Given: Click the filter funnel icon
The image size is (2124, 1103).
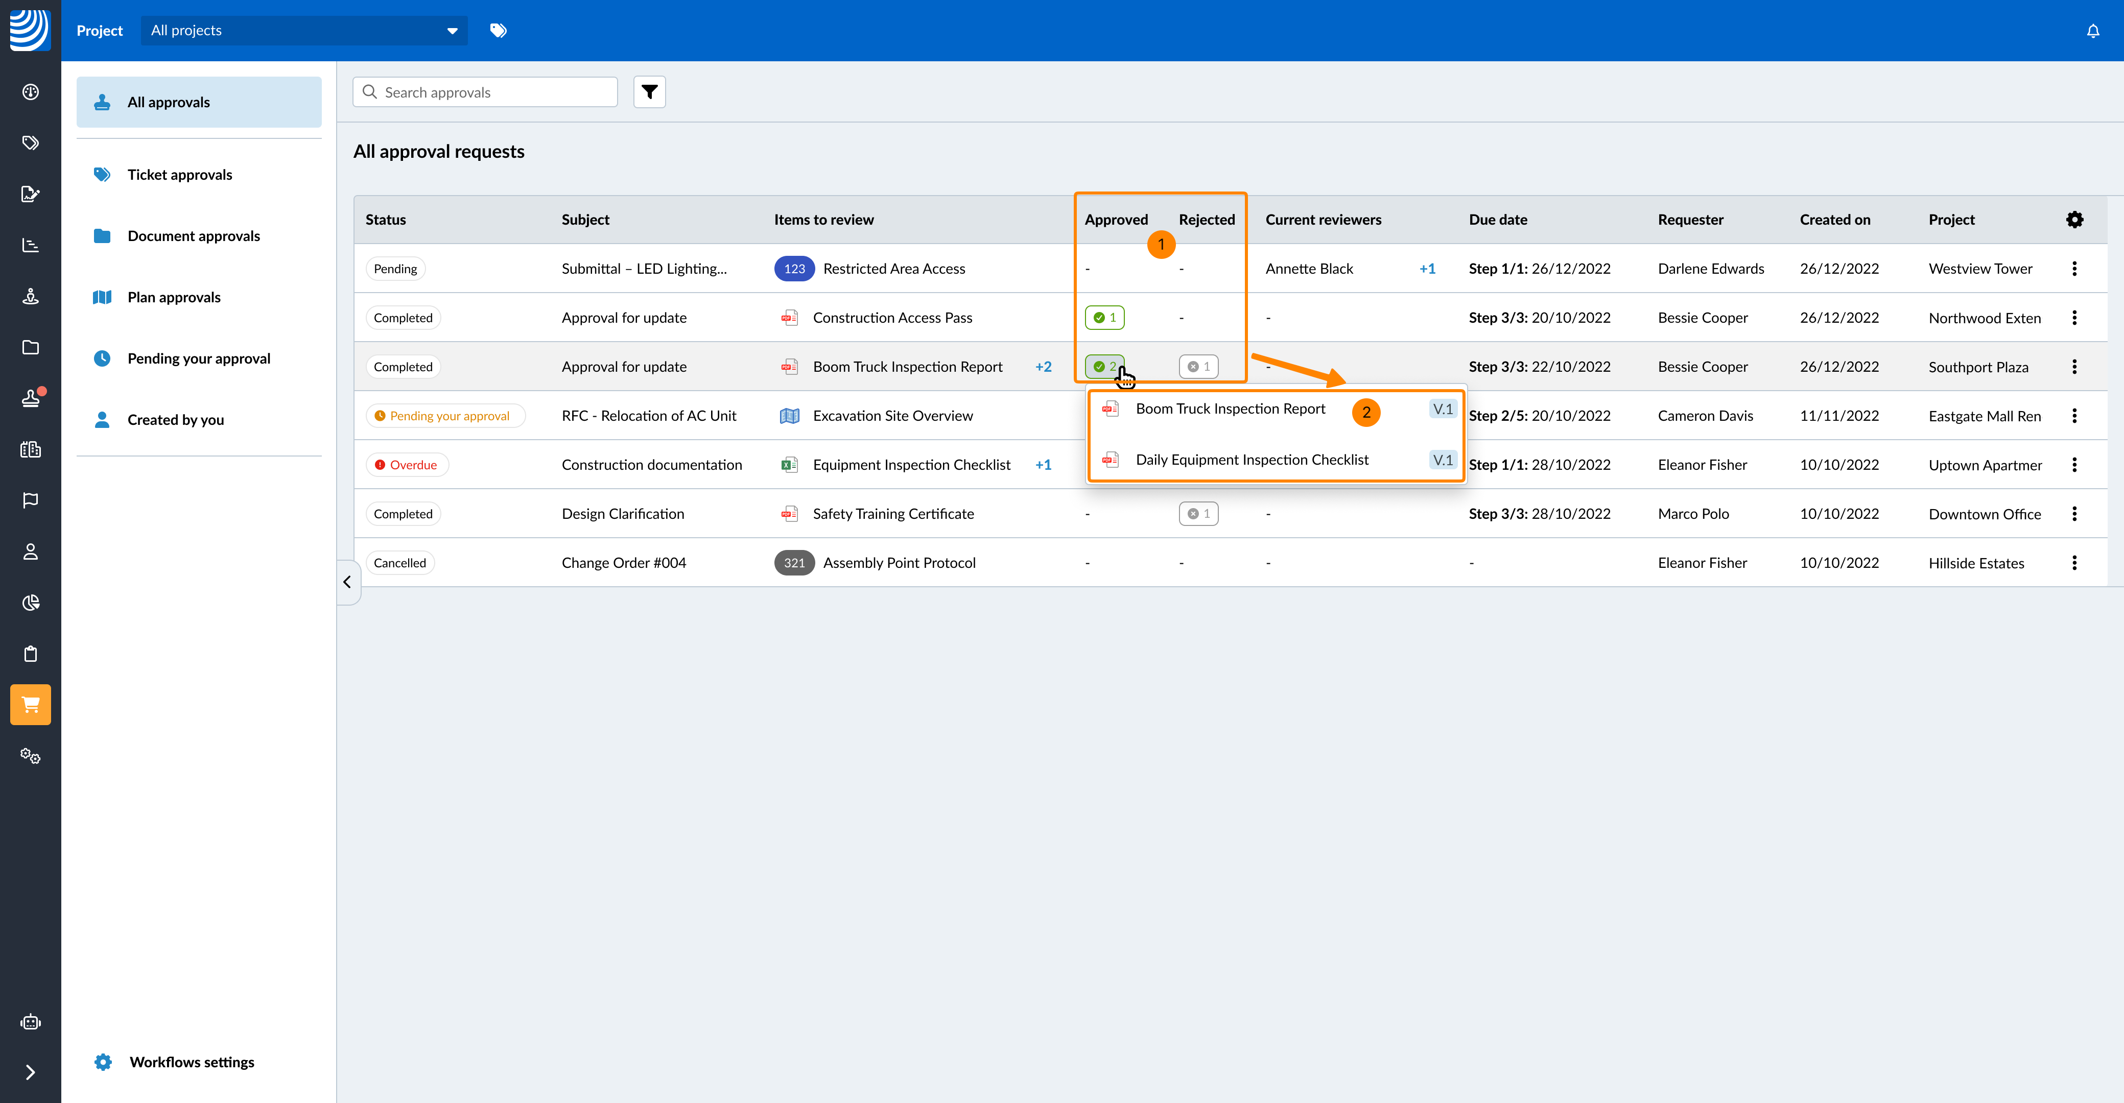Looking at the screenshot, I should 649,91.
